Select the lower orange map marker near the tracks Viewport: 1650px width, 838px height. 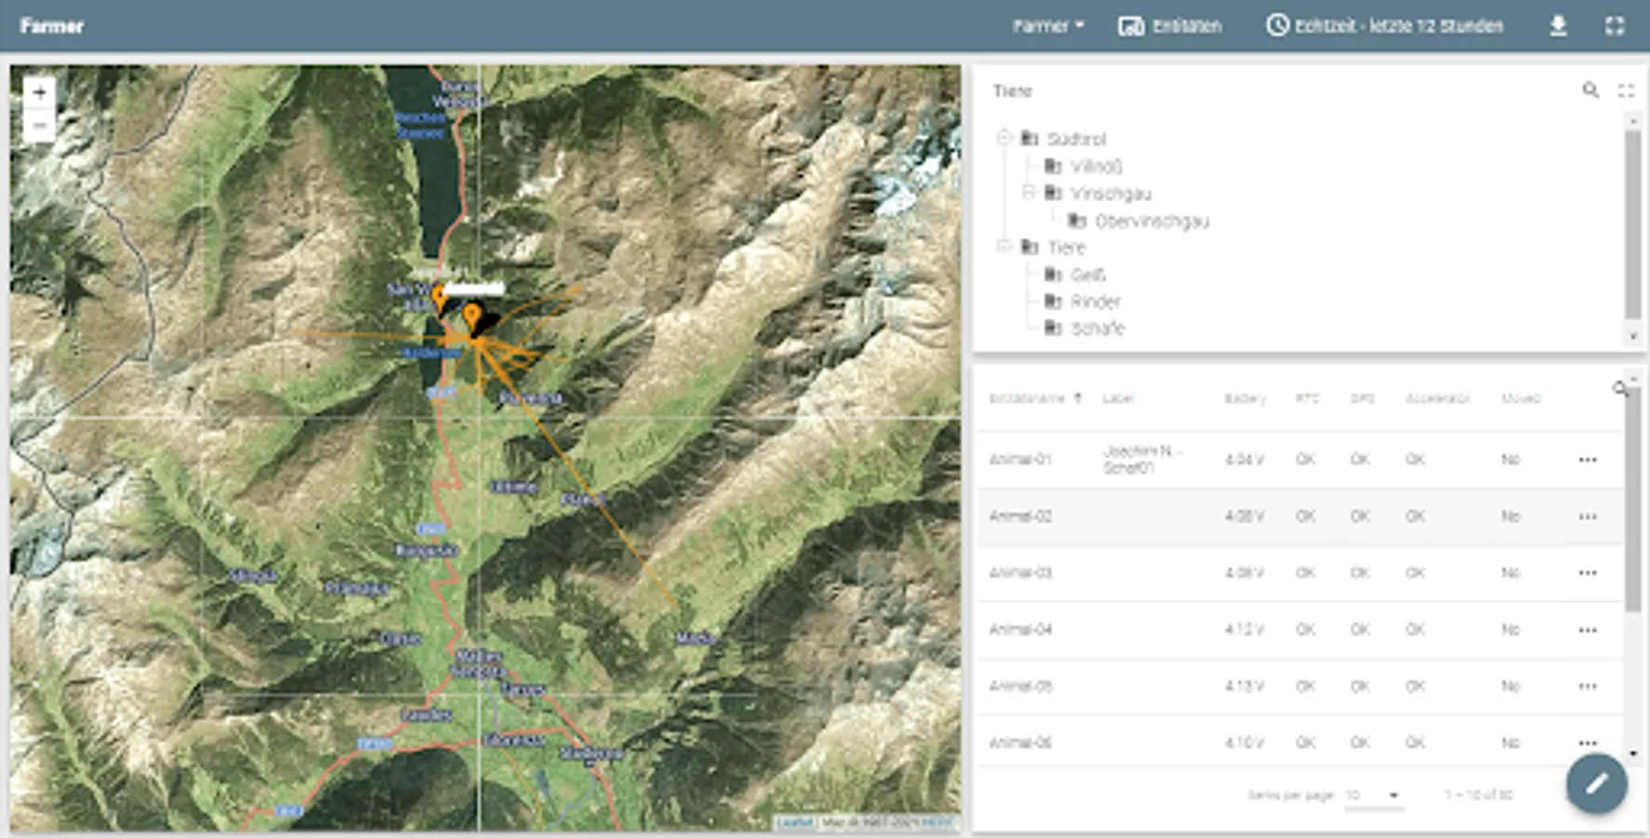click(472, 318)
